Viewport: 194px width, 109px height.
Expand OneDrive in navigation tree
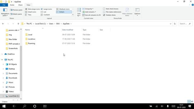tap(2, 54)
